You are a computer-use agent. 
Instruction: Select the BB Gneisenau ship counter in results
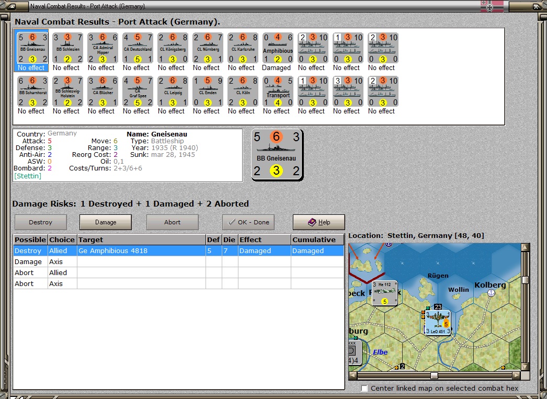click(33, 48)
